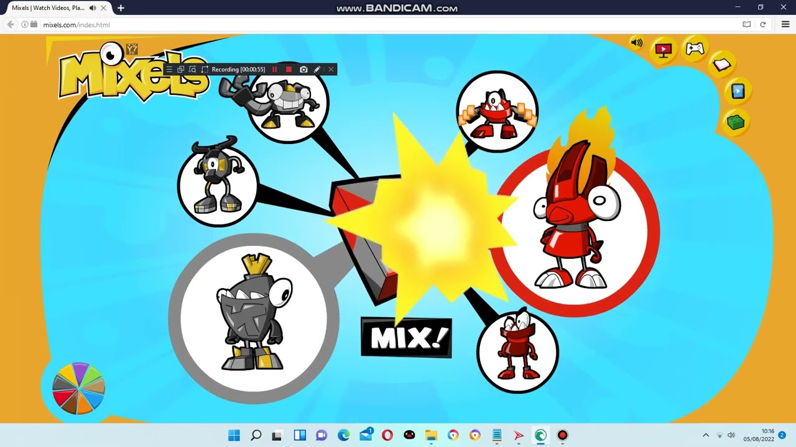
Task: Take a screenshot with Bandicam camera icon
Action: 303,70
